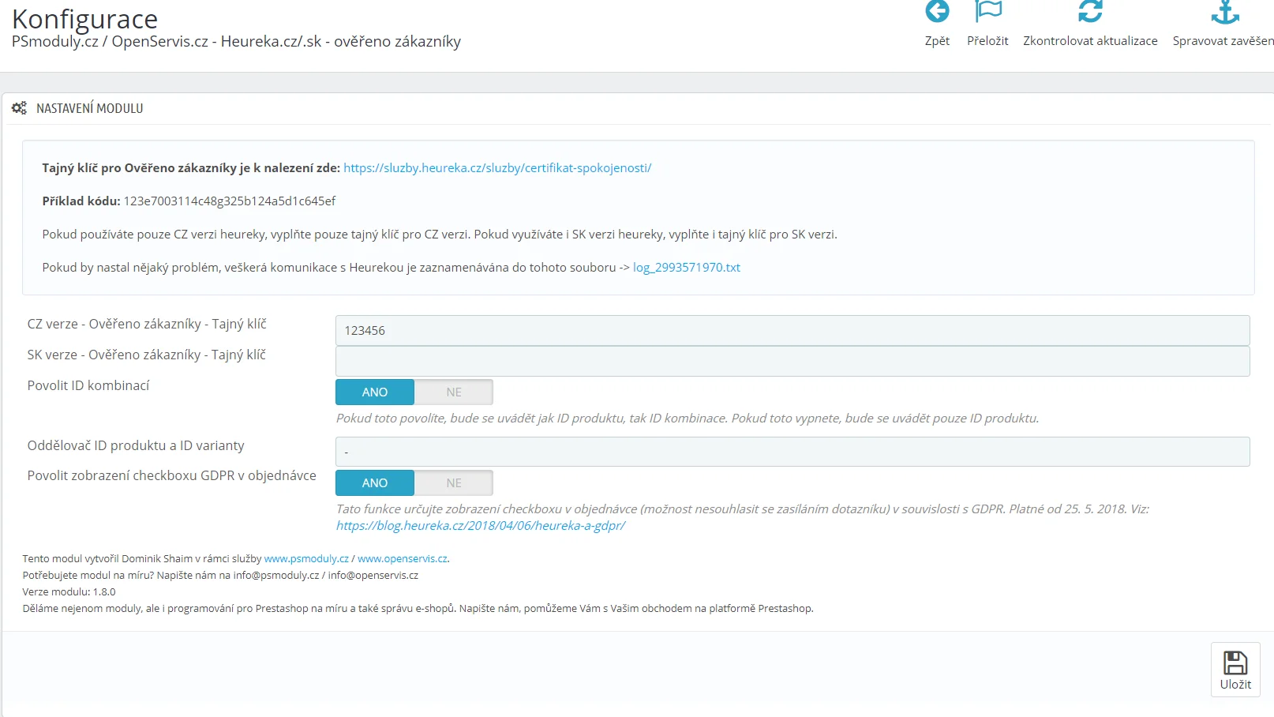This screenshot has height=717, width=1274.
Task: Click the Zpět back arrow icon
Action: 937,12
